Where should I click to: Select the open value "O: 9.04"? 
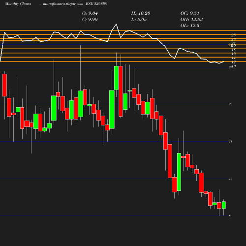tap(90, 13)
